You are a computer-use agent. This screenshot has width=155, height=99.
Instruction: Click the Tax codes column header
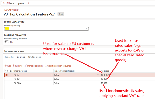click(105, 71)
